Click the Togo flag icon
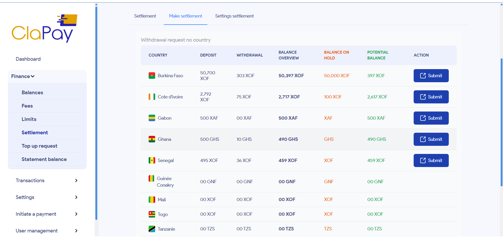This screenshot has width=503, height=239. pyautogui.click(x=152, y=214)
